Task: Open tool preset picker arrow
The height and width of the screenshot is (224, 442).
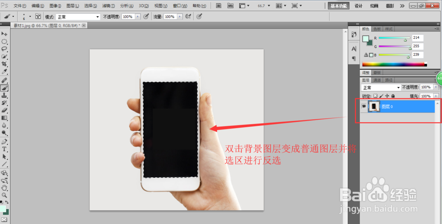Action: click(13, 17)
